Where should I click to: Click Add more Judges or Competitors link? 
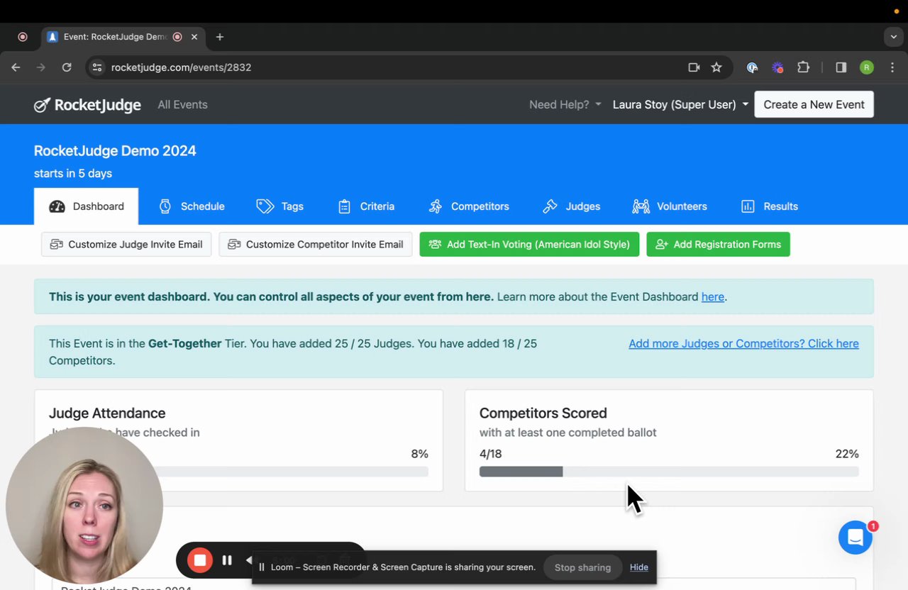point(743,343)
